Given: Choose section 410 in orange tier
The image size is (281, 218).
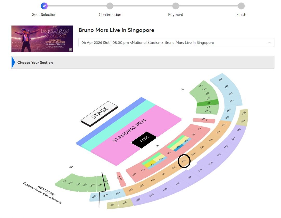Looking at the screenshot, I should click(153, 180).
